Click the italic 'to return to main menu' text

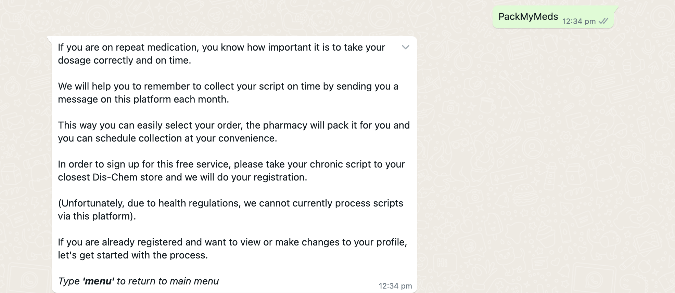point(167,281)
